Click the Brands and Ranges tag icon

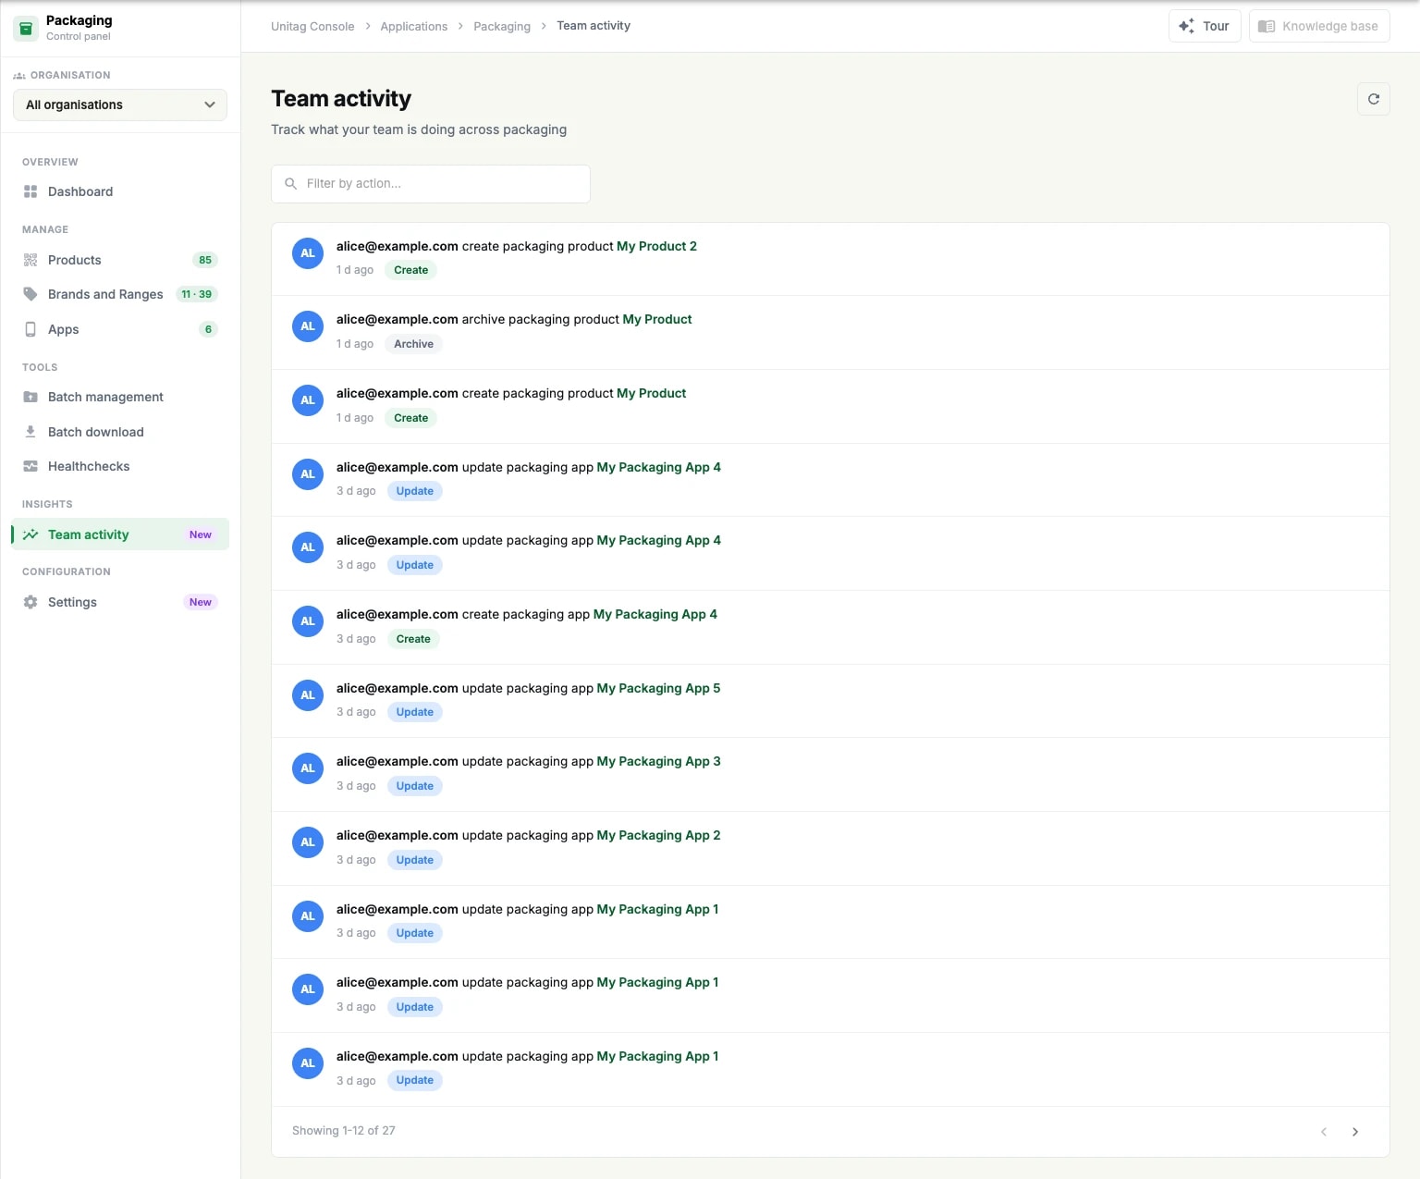[31, 294]
